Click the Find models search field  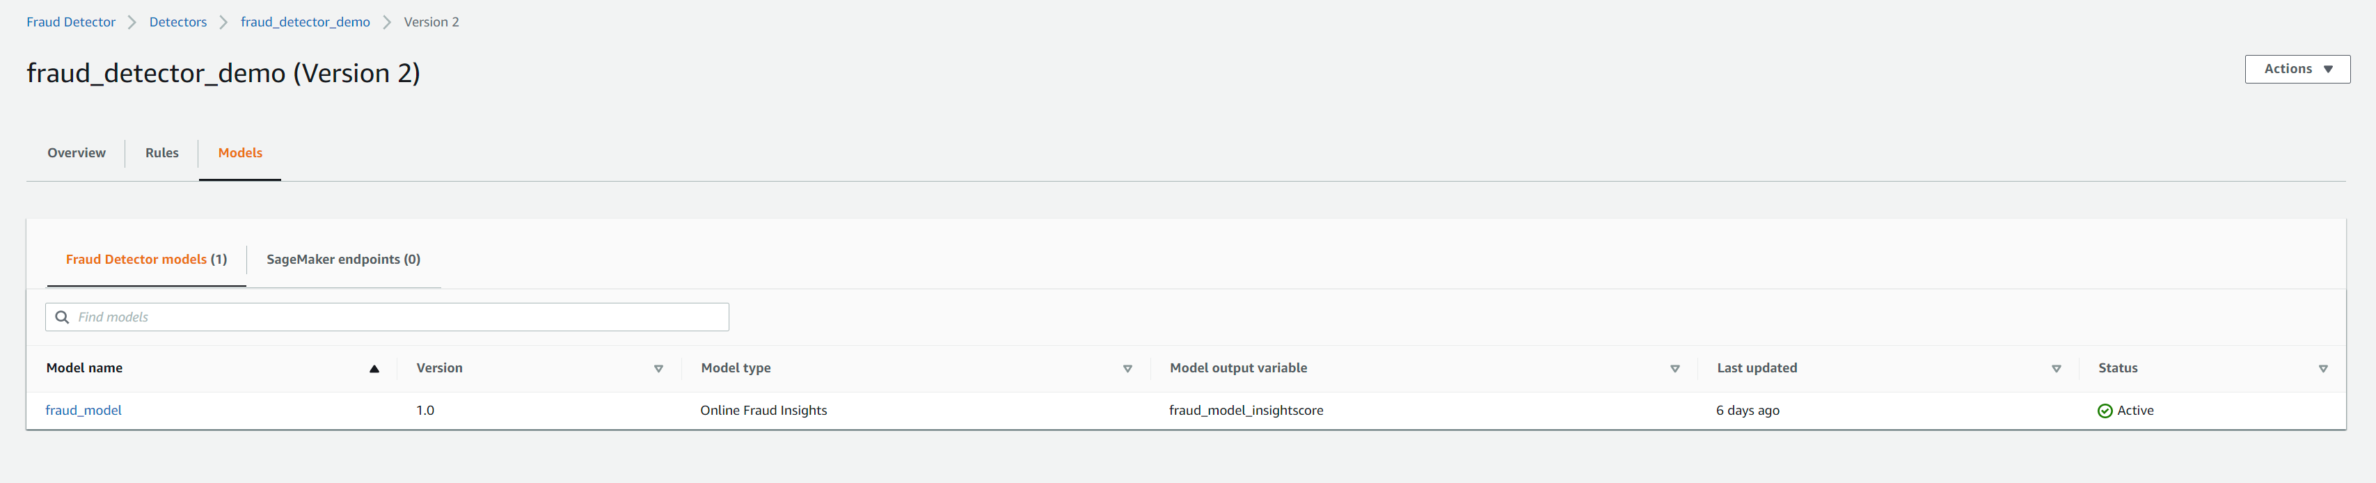point(397,317)
